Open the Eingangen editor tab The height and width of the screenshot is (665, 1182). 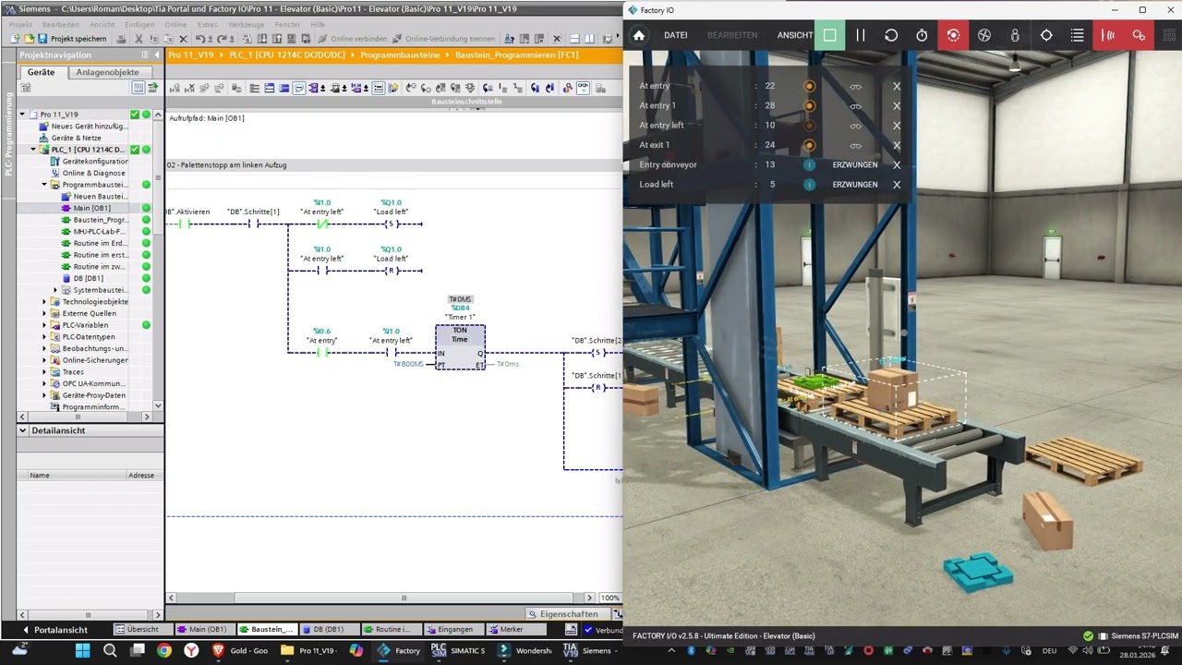455,630
